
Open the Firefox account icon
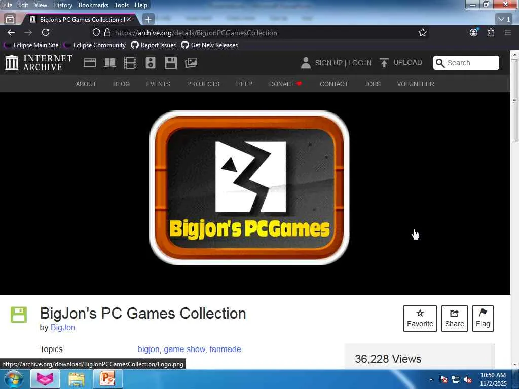pos(474,32)
